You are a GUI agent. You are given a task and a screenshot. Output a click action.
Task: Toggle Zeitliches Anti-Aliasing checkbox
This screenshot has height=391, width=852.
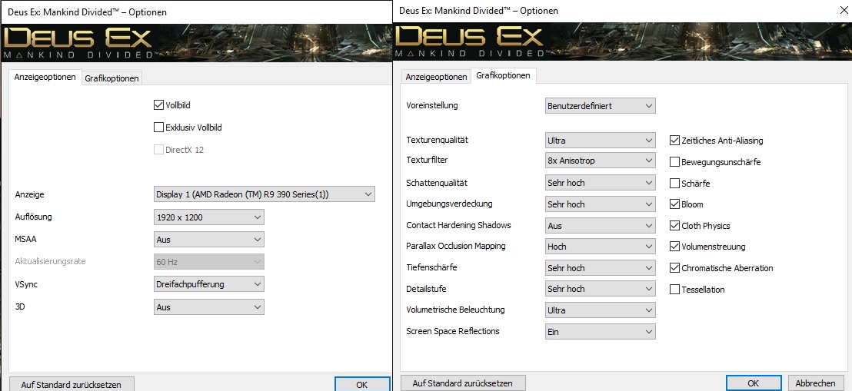pos(675,141)
